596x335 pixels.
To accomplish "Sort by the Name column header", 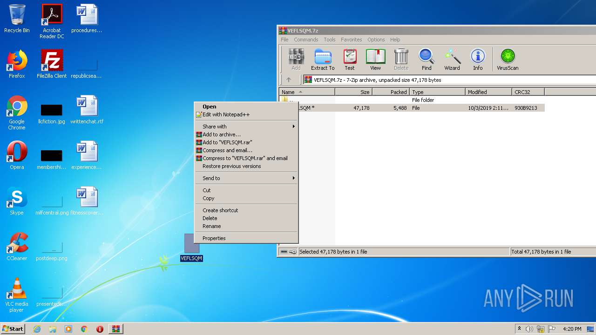I will point(307,92).
